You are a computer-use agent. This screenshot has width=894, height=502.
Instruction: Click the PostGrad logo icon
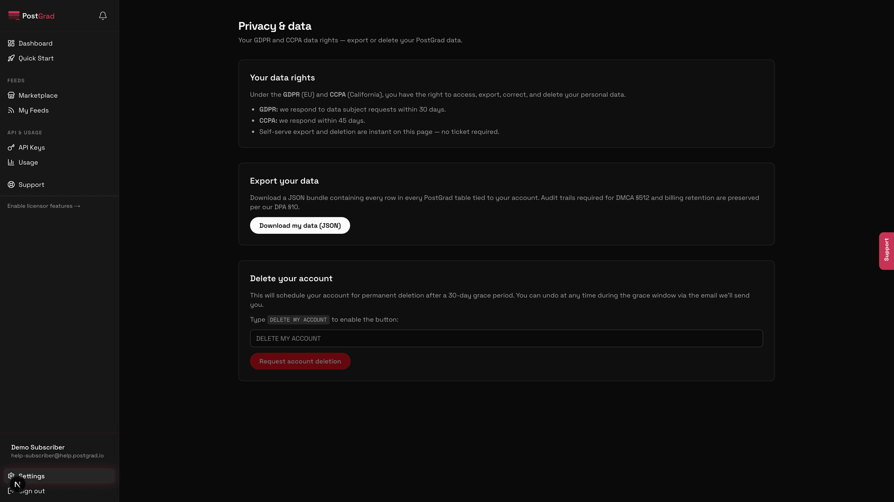tap(14, 16)
